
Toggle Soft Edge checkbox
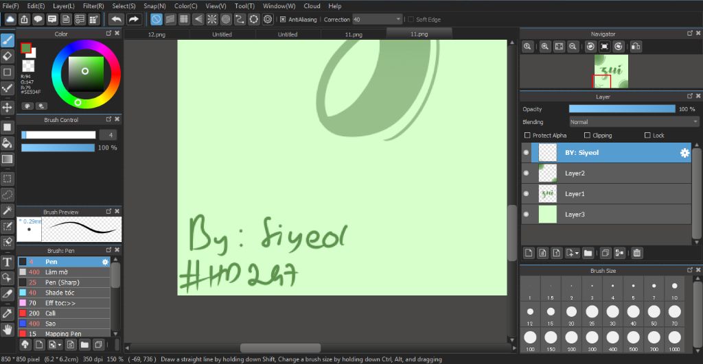(411, 19)
